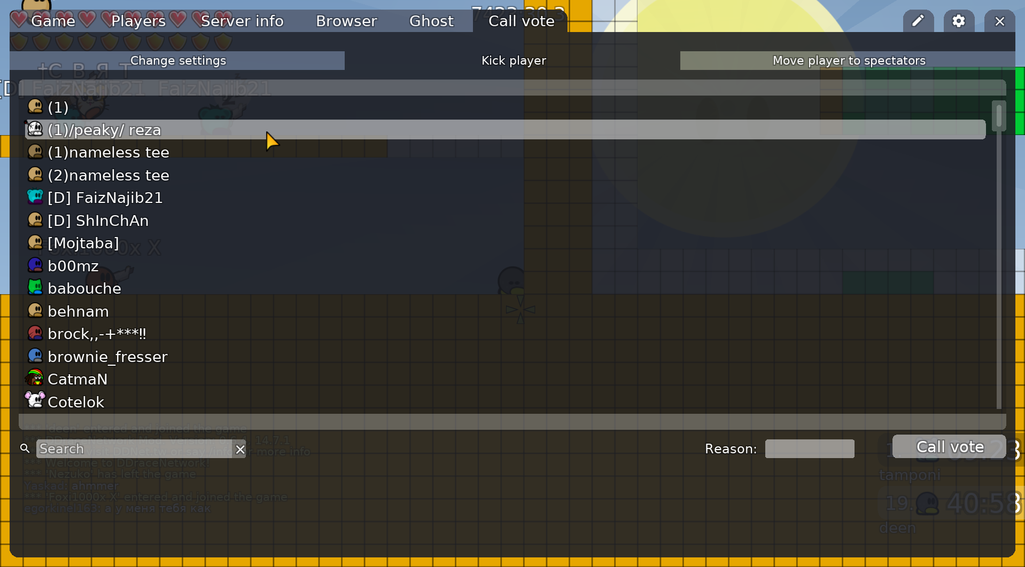Click the skin icon of (1)nameless tee

pyautogui.click(x=35, y=152)
